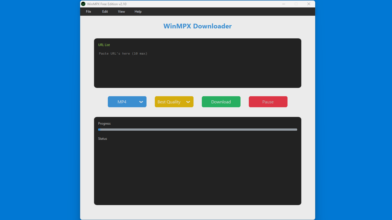Click the MP4 dropdown chevron arrow
Viewport: 392px width, 220px height.
(x=142, y=102)
